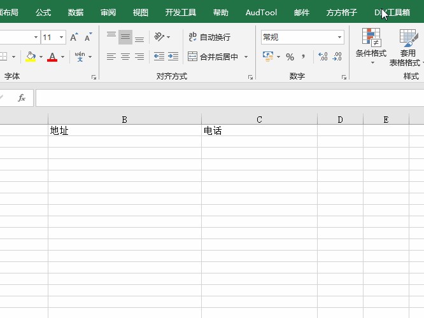The height and width of the screenshot is (318, 424).
Task: Open the 数据 ribbon tab
Action: [x=76, y=13]
